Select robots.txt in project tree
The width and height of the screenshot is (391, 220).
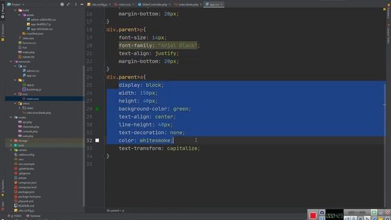[26, 57]
